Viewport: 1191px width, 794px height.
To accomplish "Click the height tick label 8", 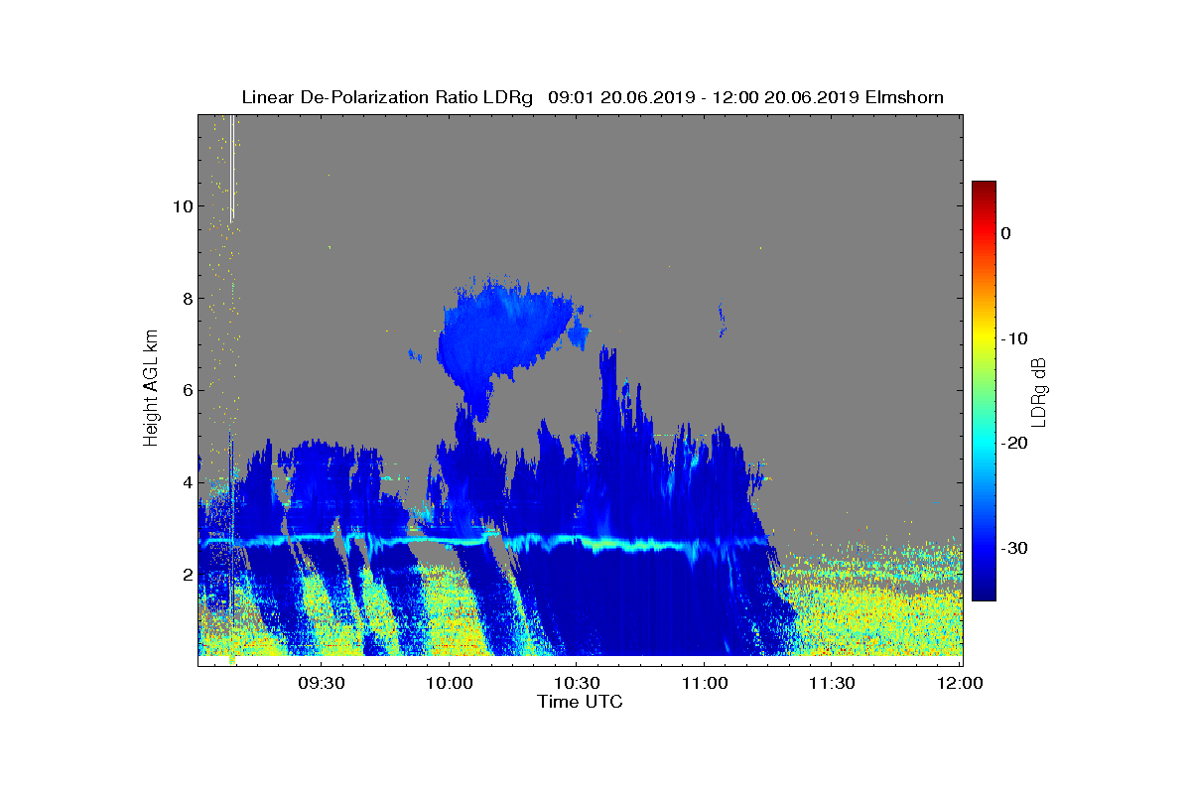I will point(187,299).
